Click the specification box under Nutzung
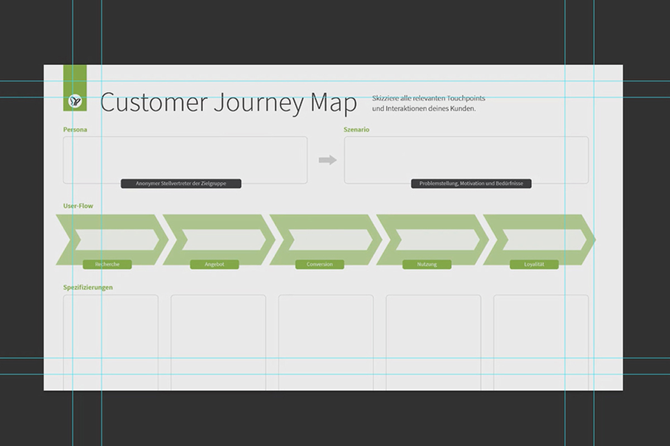Viewport: 670px width, 446px height. point(433,342)
